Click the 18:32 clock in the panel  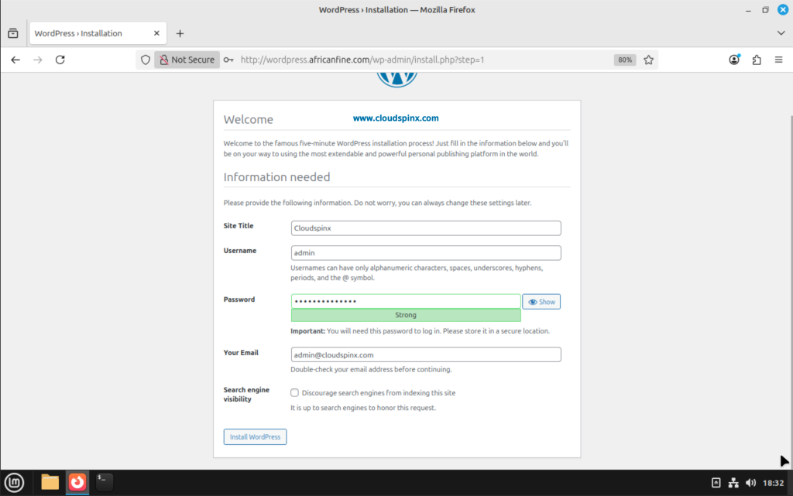pyautogui.click(x=774, y=483)
